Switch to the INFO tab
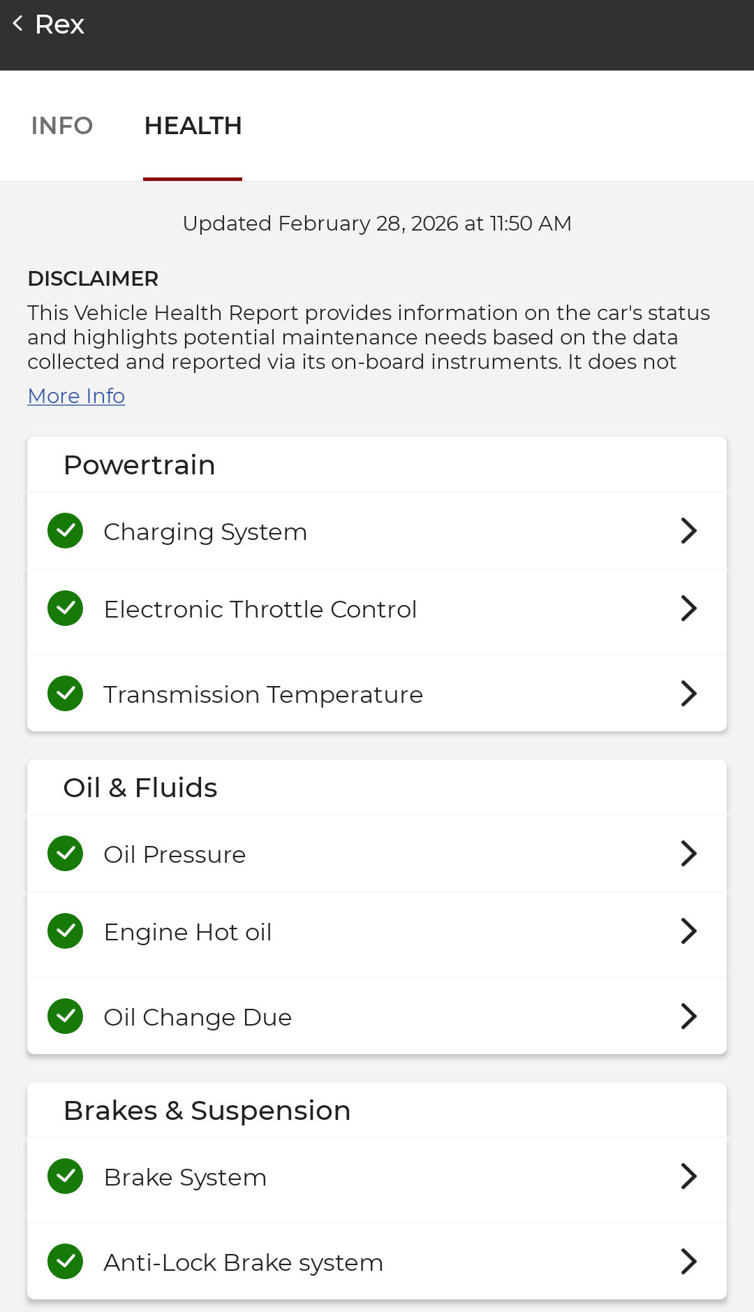754x1312 pixels. [62, 126]
